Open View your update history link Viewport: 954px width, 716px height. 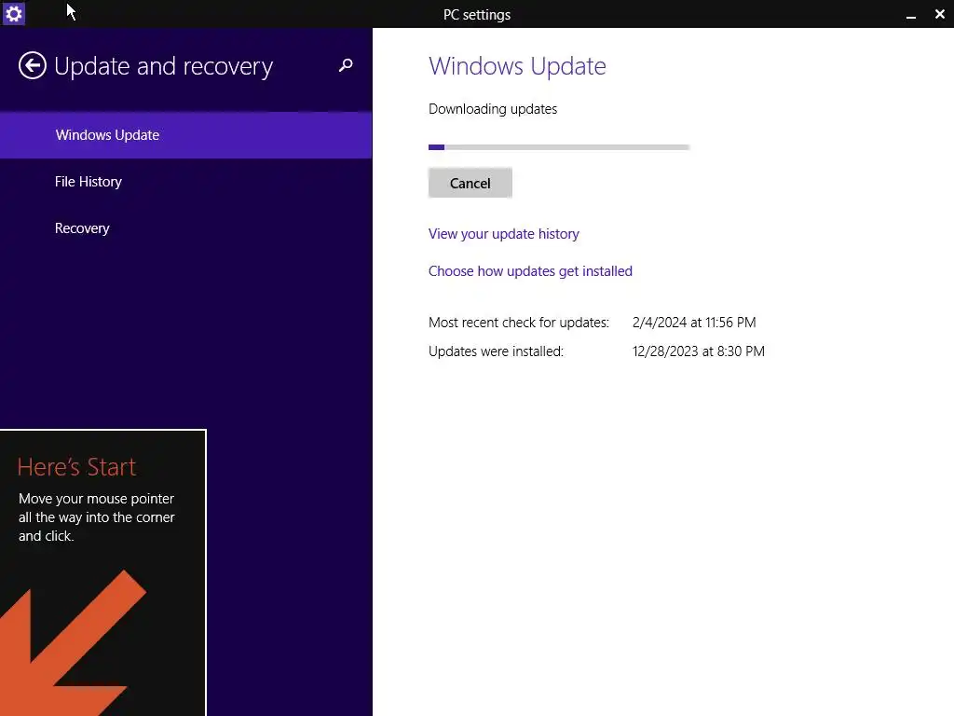point(504,234)
